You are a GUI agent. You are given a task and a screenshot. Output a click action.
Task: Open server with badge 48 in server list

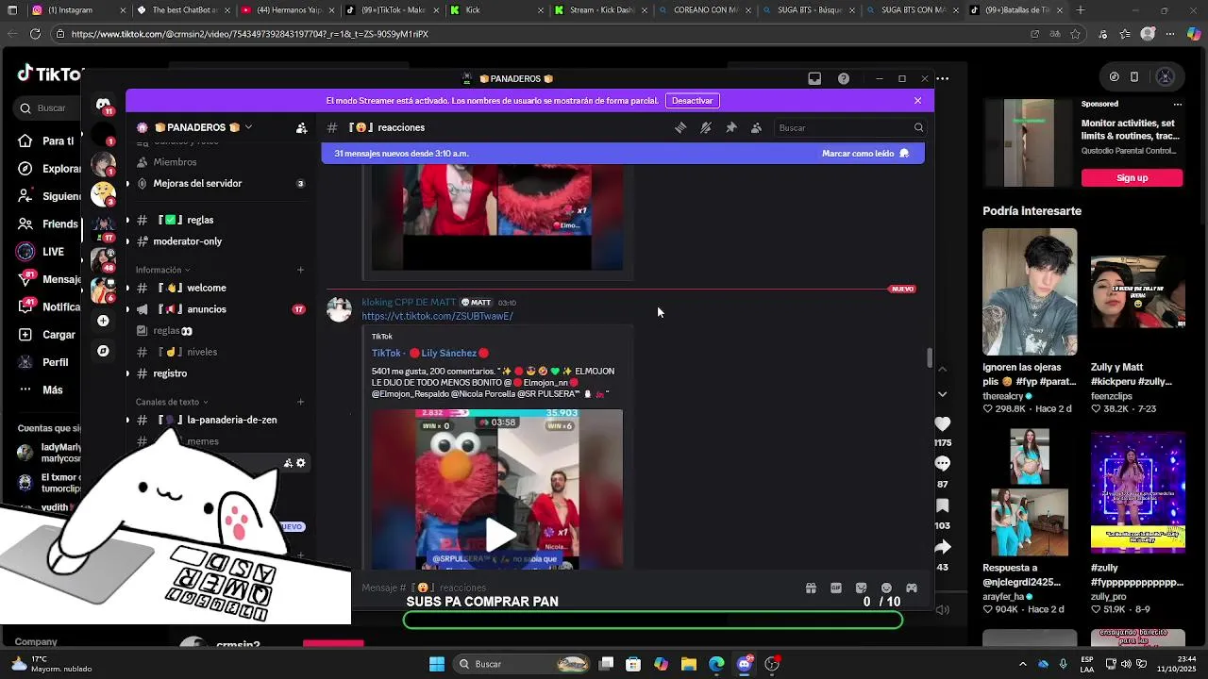pyautogui.click(x=103, y=259)
